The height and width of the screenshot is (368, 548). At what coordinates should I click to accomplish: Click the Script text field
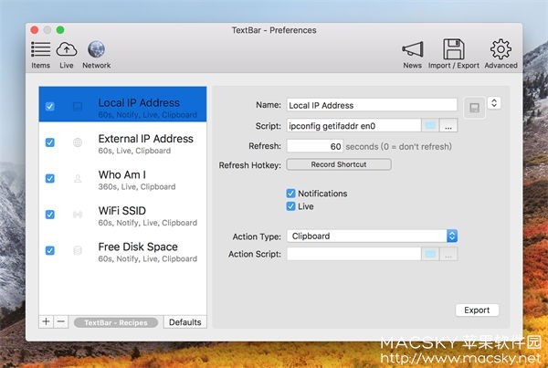tap(353, 125)
